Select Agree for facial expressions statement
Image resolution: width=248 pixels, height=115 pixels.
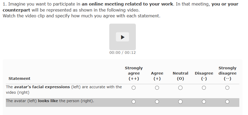(157, 88)
